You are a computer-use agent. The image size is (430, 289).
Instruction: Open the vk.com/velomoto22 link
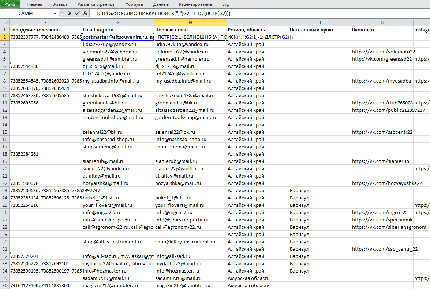[384, 52]
